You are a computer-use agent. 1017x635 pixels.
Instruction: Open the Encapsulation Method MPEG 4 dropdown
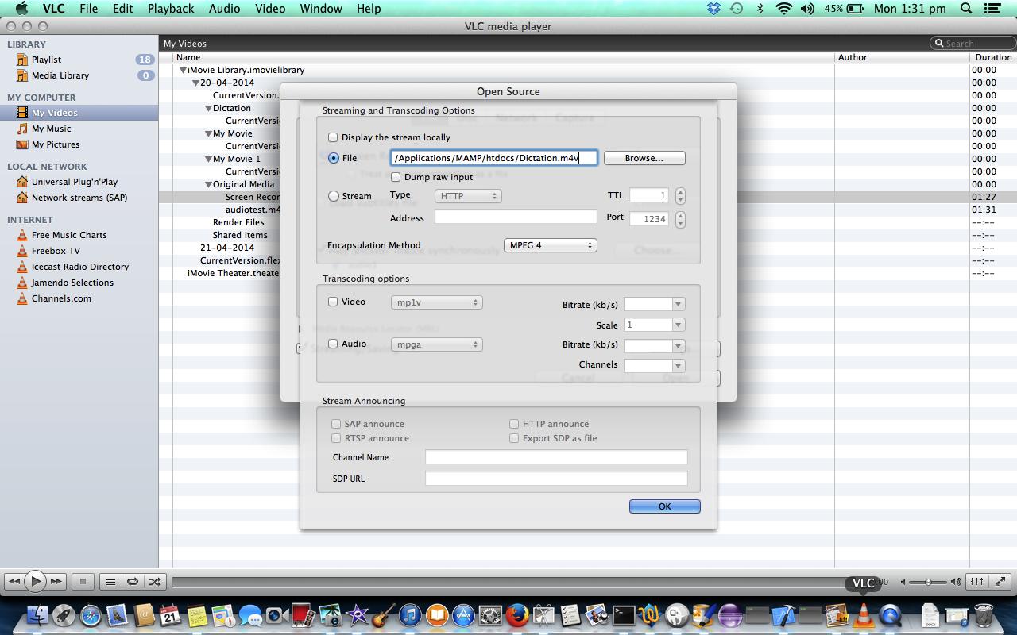pos(550,245)
